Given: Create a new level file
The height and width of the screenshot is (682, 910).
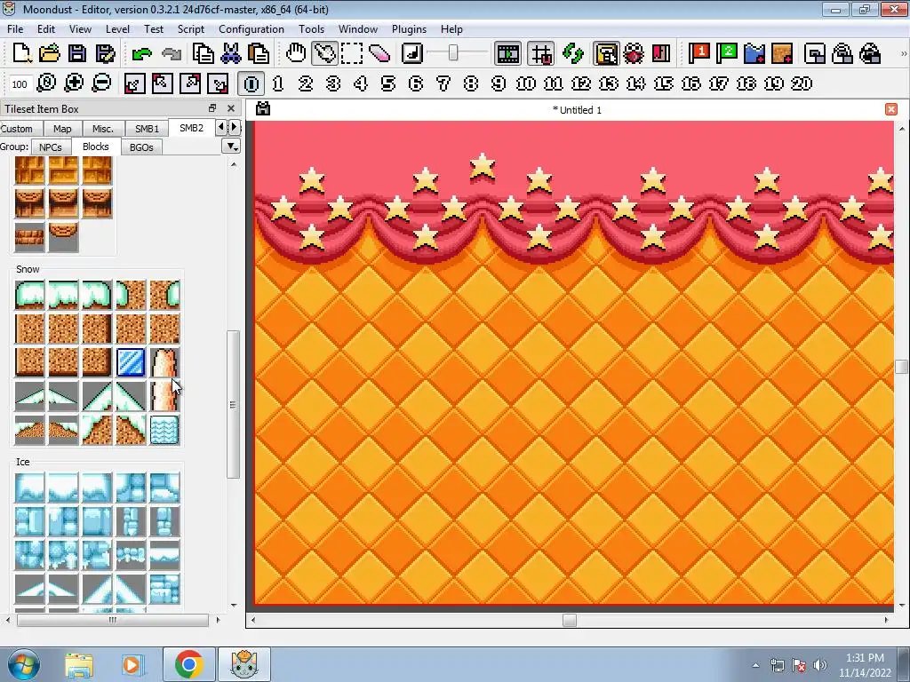Looking at the screenshot, I should point(21,53).
